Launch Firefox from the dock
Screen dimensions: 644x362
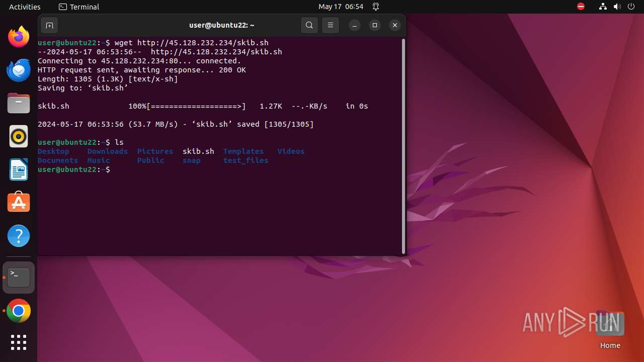pos(19,37)
